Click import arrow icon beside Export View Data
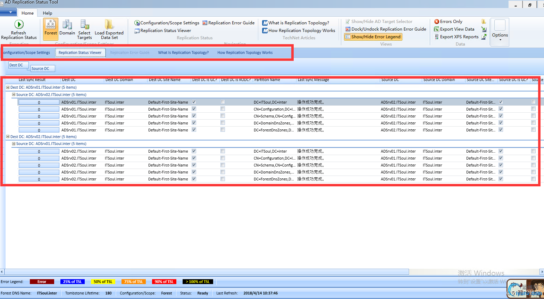 [484, 29]
